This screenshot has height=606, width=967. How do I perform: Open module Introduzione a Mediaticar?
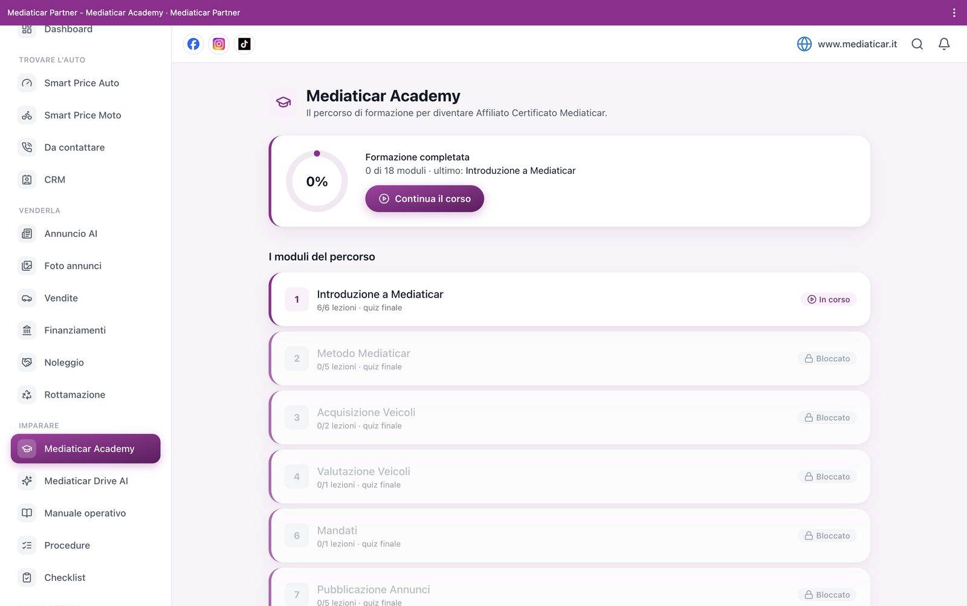(x=569, y=300)
